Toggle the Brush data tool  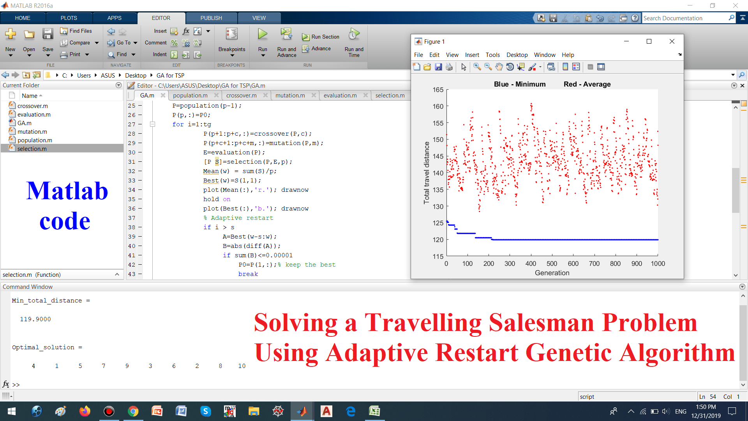point(532,67)
